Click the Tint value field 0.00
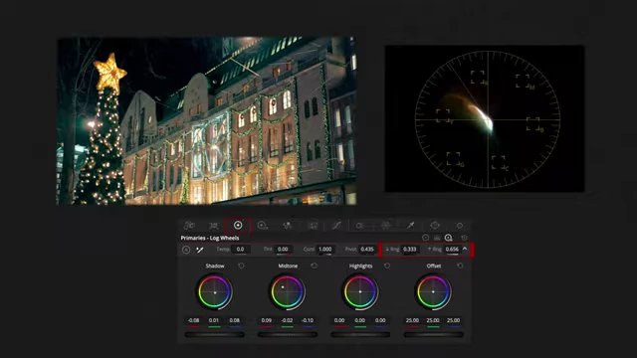The width and height of the screenshot is (637, 358). point(283,250)
